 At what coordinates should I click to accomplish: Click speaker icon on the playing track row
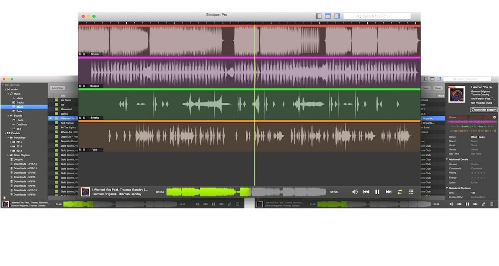click(x=51, y=118)
